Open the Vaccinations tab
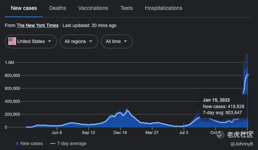 (93, 8)
